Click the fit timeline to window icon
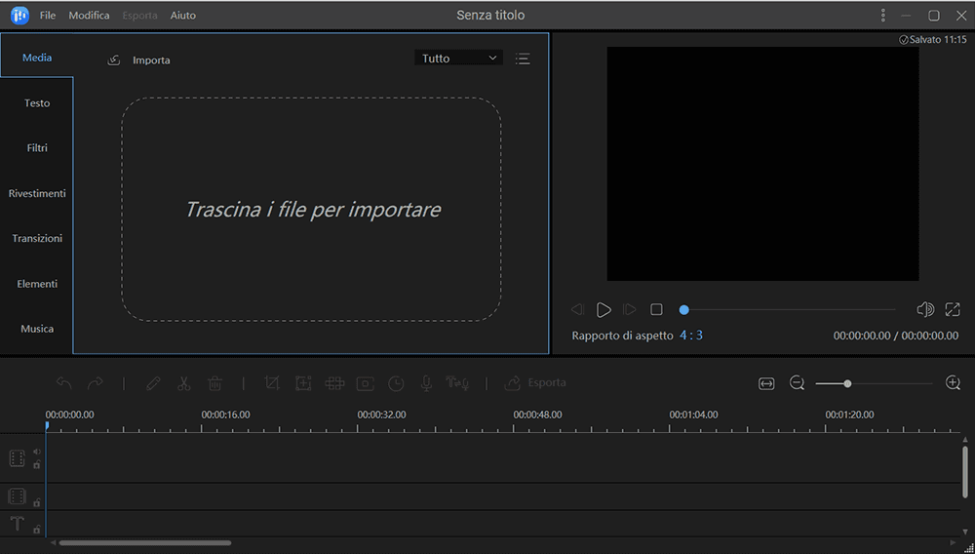The image size is (975, 554). click(766, 383)
